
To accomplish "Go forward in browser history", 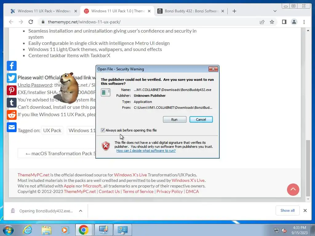I will pos(21,22).
